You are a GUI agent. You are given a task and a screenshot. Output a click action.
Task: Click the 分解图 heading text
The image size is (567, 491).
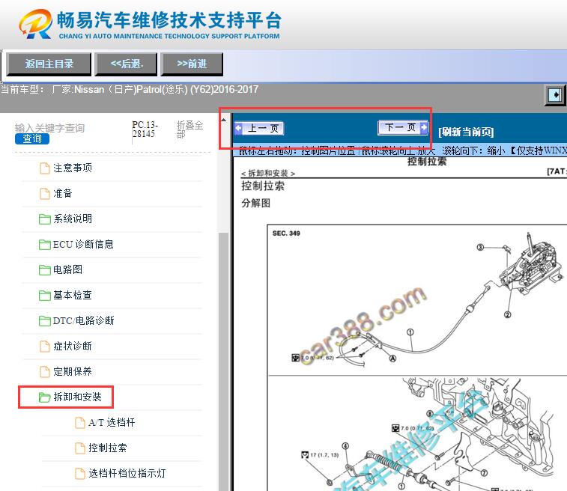click(255, 203)
